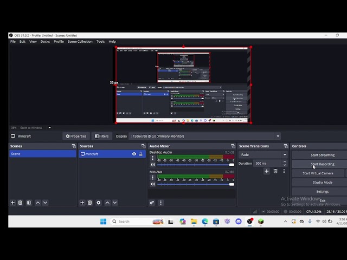Delete scene transition trash icon
This screenshot has height=260, width=347.
pyautogui.click(x=275, y=171)
